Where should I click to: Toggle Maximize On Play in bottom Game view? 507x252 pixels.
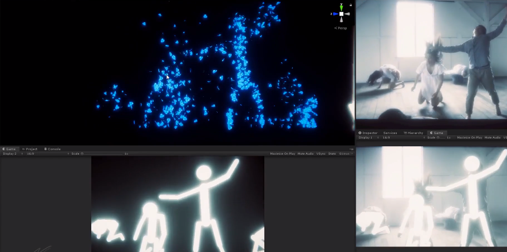tap(282, 154)
